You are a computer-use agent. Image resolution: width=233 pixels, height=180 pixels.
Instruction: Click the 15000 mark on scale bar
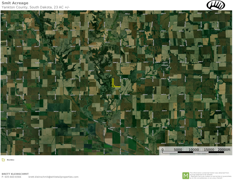209,150
